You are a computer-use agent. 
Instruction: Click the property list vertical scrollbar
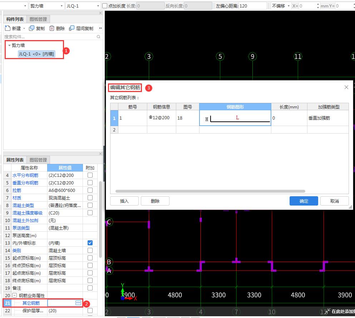100,219
